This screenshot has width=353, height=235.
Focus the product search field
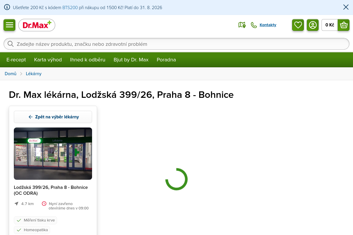pos(176,44)
